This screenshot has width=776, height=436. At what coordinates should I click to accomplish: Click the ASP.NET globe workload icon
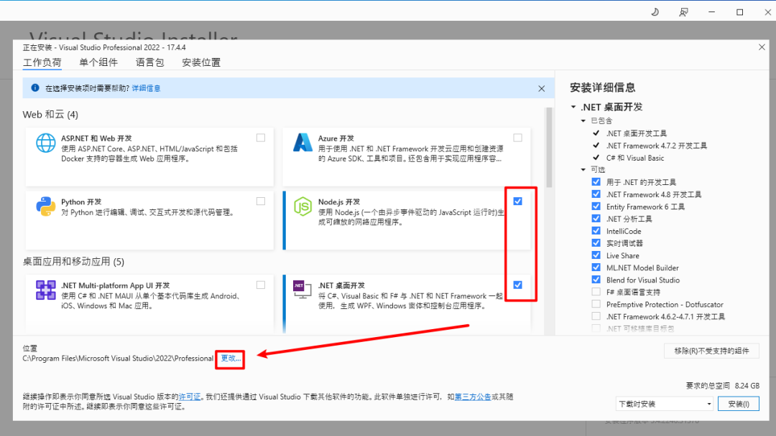pyautogui.click(x=45, y=143)
